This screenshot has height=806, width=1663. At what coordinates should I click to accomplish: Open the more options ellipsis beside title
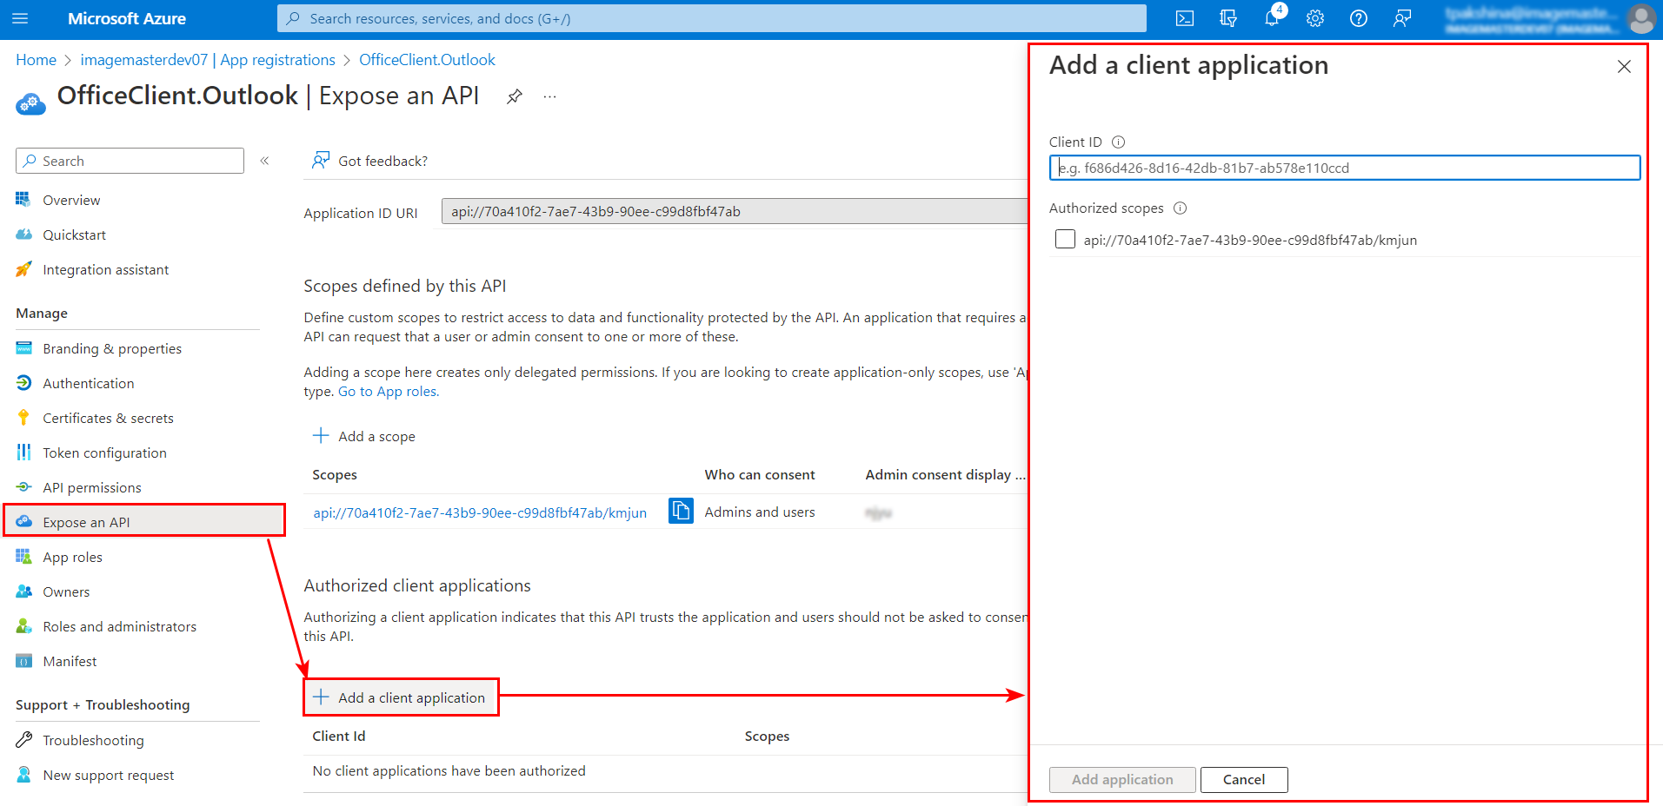(x=549, y=96)
